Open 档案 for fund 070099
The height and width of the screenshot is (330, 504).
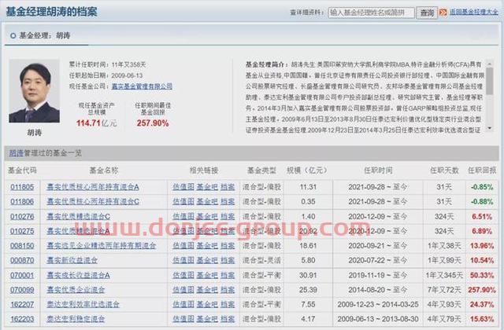coord(228,290)
